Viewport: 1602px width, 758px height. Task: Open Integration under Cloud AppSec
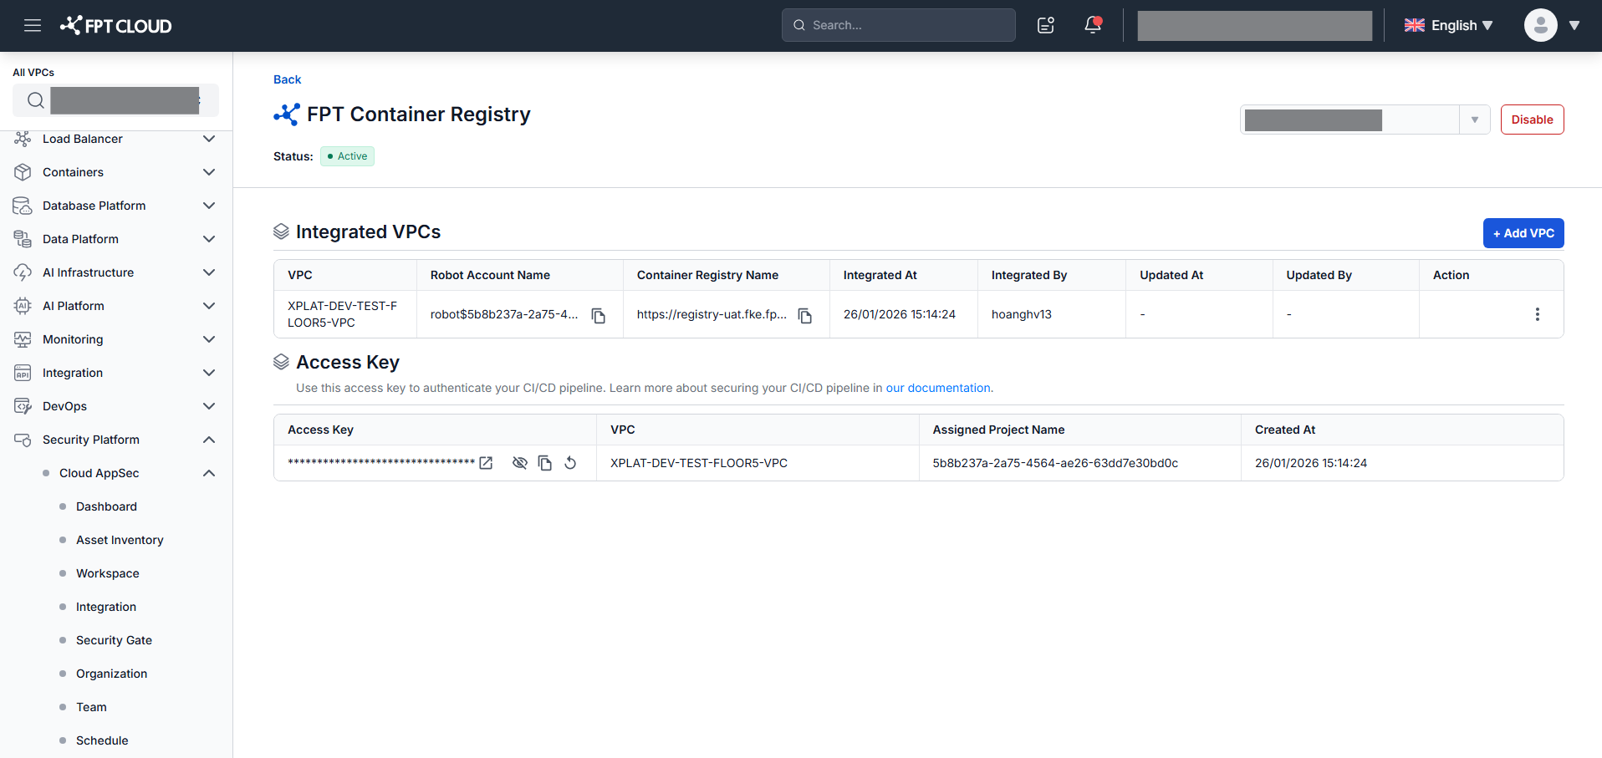pyautogui.click(x=106, y=607)
